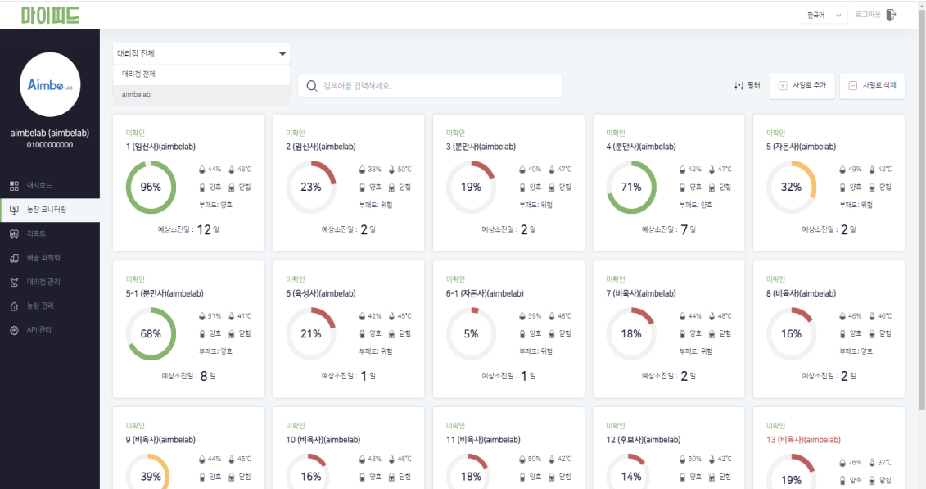Click the search magnifier icon
The width and height of the screenshot is (926, 489).
pos(312,86)
